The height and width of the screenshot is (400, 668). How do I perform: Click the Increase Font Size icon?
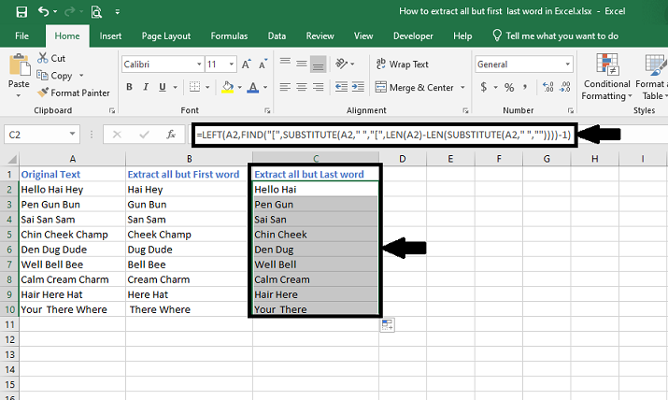(x=247, y=64)
